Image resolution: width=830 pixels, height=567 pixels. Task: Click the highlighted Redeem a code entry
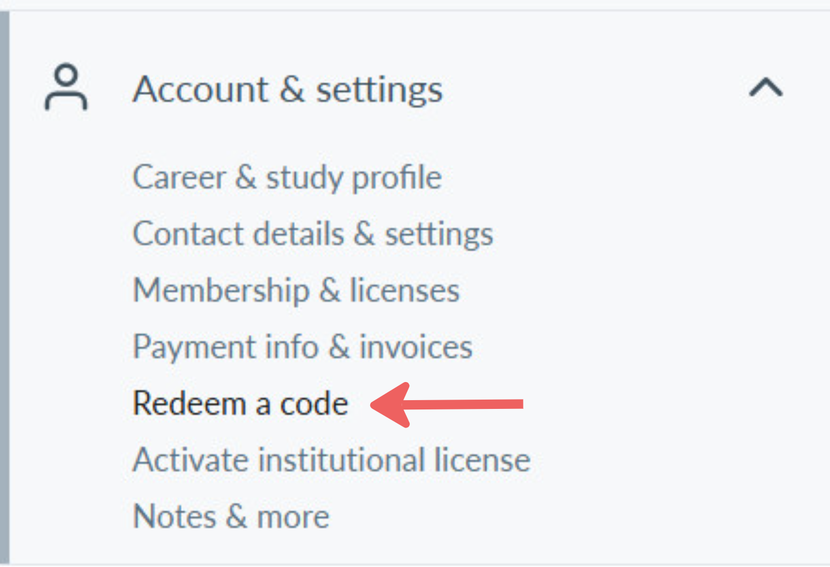[241, 403]
